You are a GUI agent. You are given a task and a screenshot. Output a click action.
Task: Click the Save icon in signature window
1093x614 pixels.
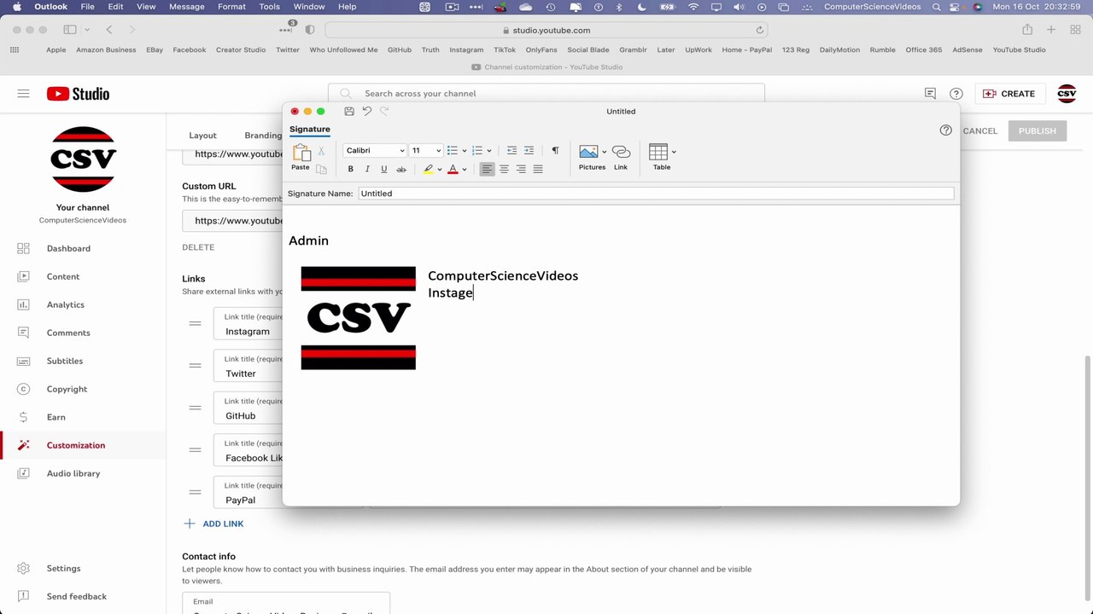349,111
